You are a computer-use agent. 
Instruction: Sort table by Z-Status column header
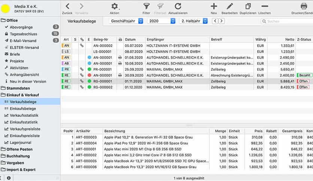click(x=304, y=40)
